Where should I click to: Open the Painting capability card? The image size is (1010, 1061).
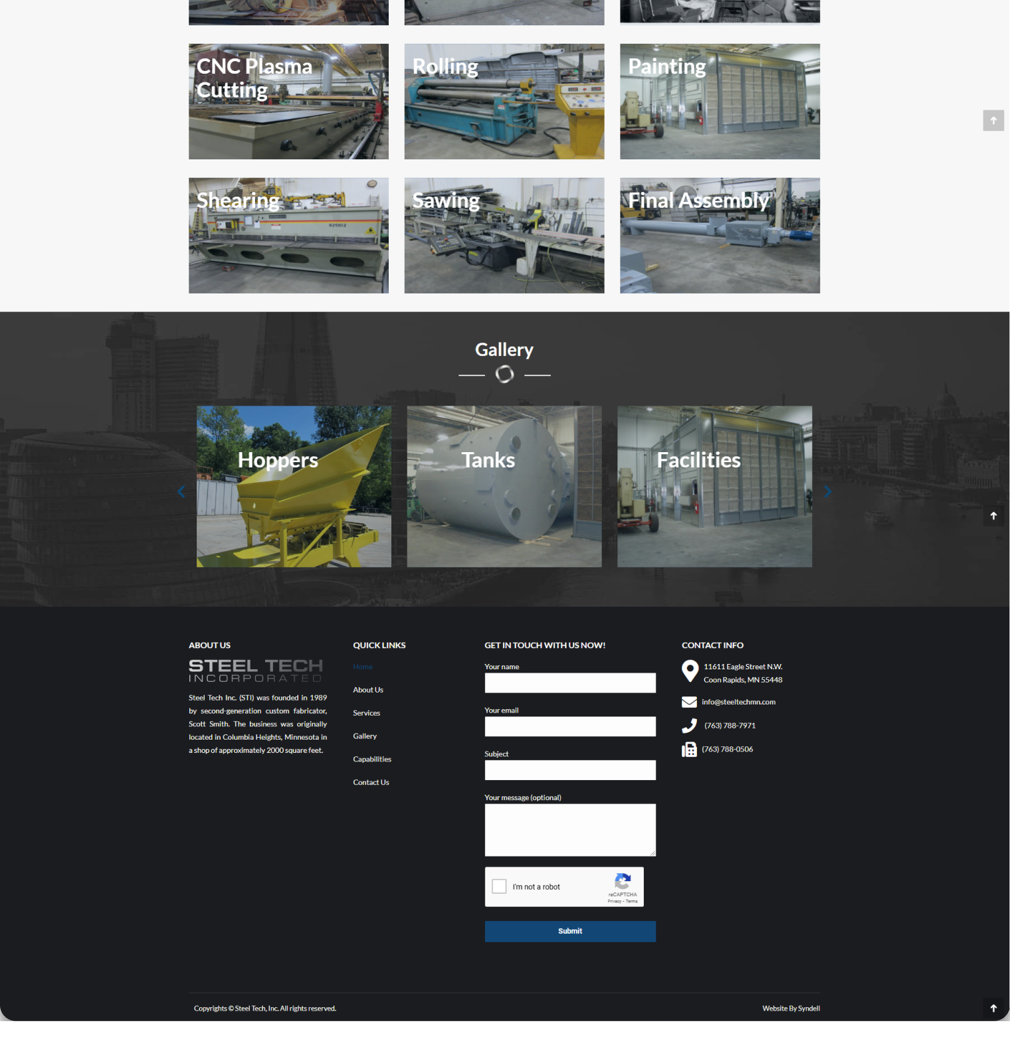pyautogui.click(x=720, y=102)
